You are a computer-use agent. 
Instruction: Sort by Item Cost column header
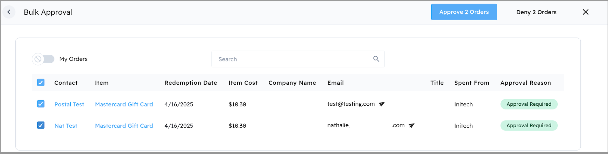pos(243,83)
